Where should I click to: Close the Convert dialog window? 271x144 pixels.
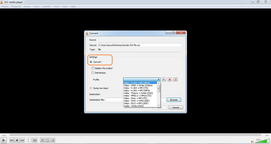pos(181,32)
